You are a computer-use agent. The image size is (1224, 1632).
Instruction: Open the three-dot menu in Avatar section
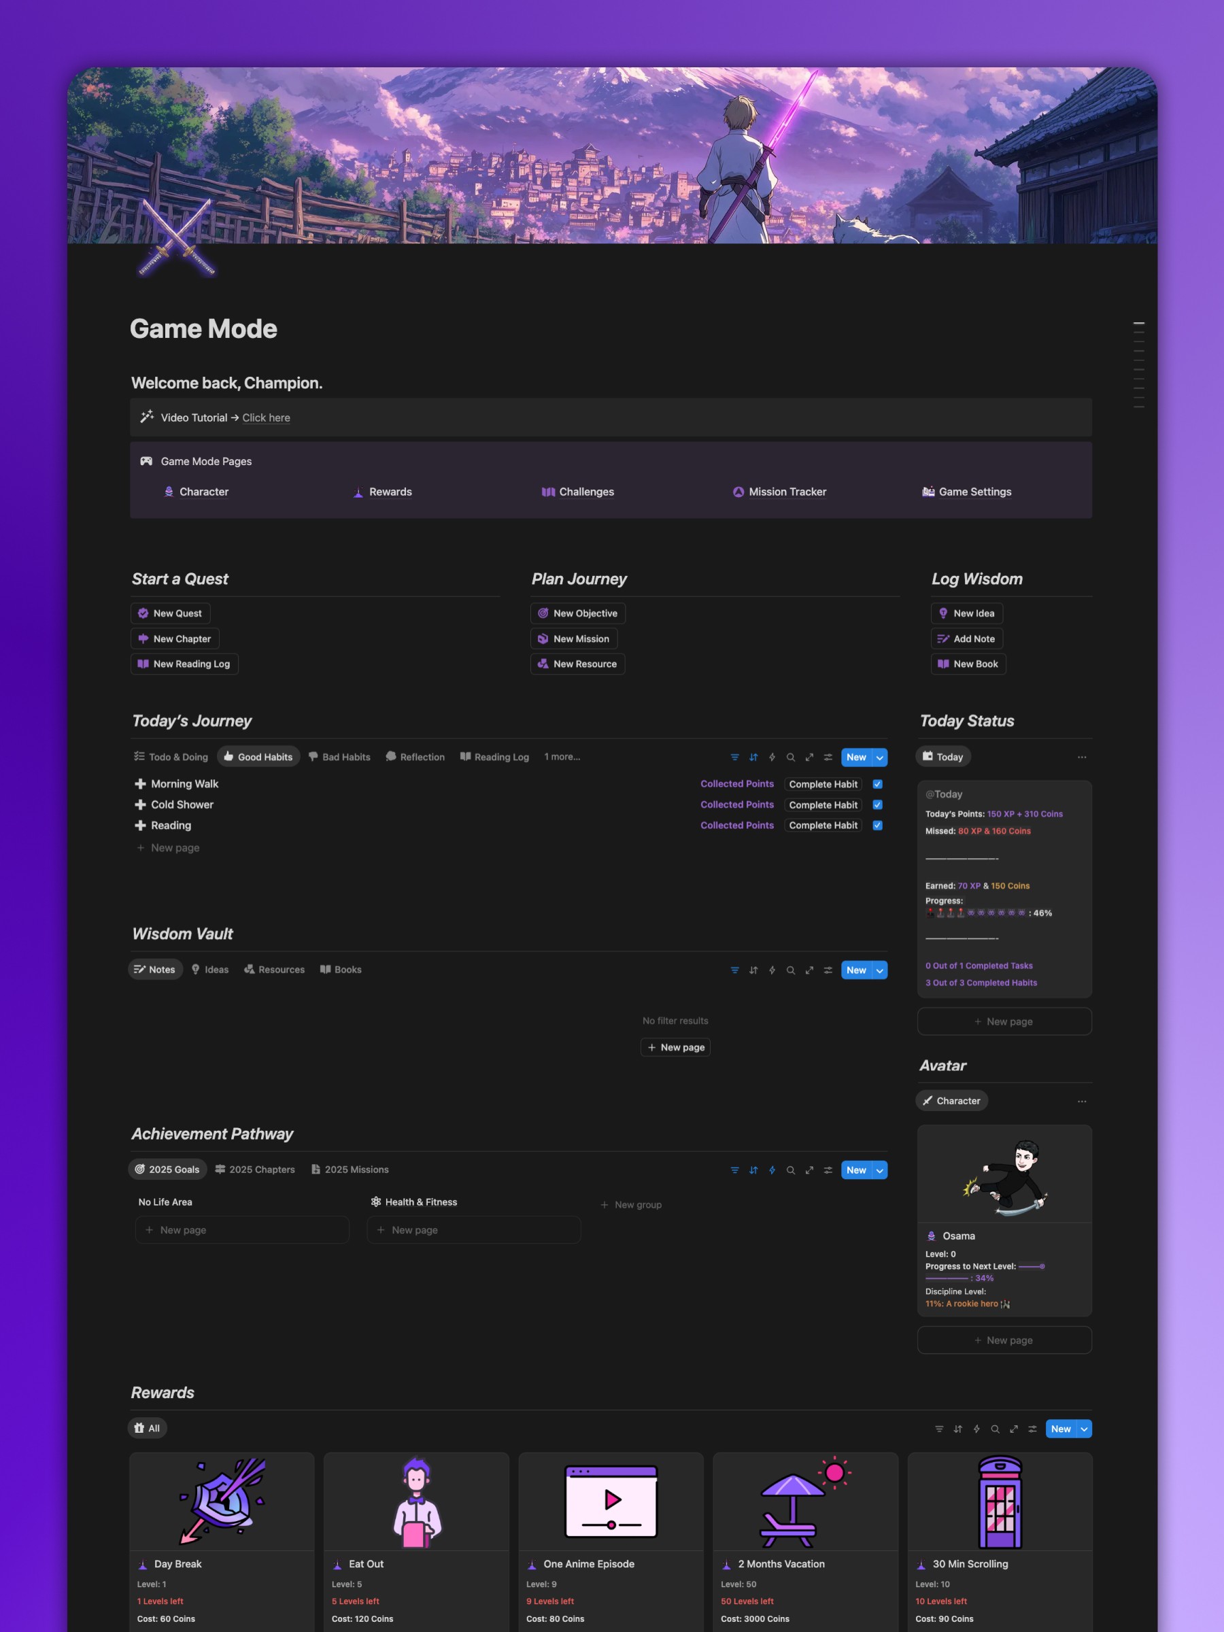pos(1082,1101)
